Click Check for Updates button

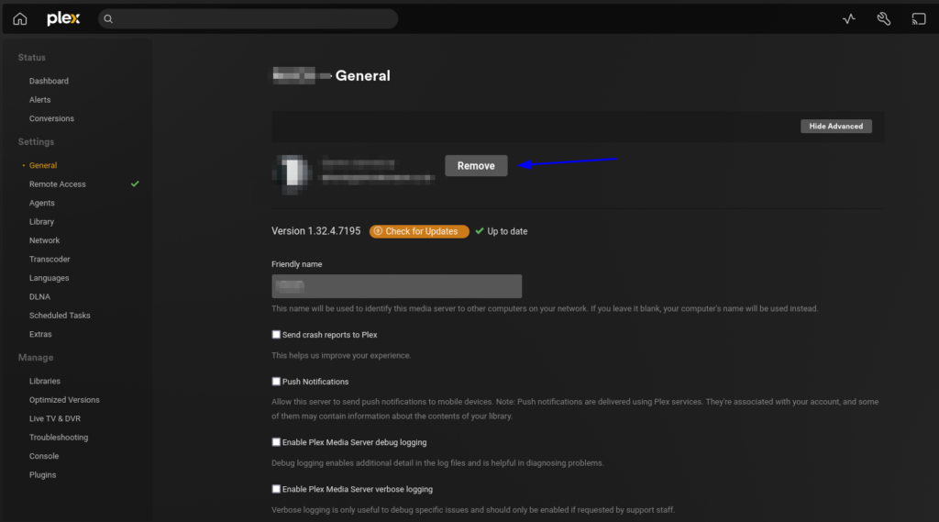click(x=419, y=231)
